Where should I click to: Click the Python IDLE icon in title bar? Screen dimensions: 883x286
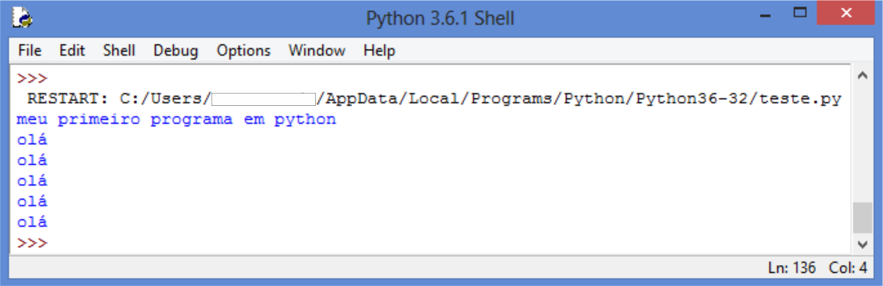23,18
